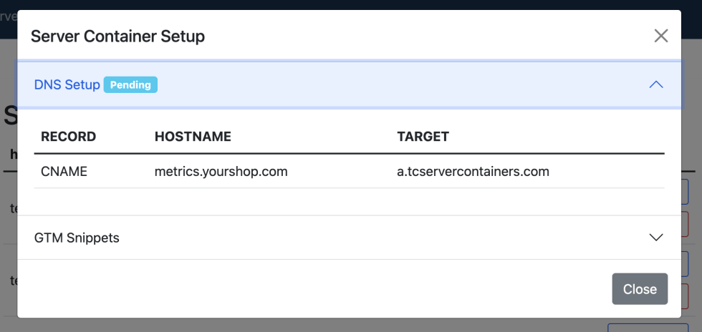This screenshot has width=702, height=332.
Task: Click the first red-outlined button behind the modal
Action: pyautogui.click(x=688, y=224)
